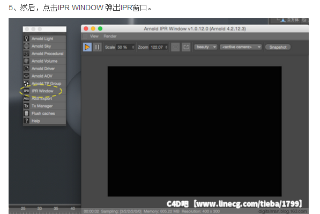
Task: Open the beauty AOV dropdown
Action: coord(205,47)
